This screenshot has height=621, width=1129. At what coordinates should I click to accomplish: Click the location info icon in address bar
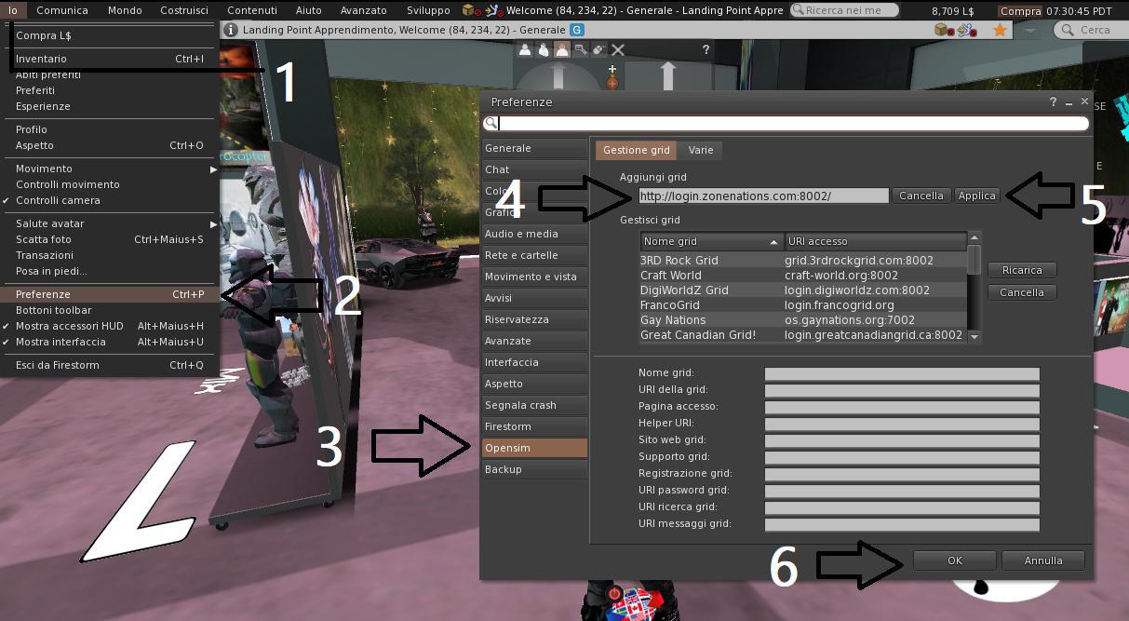tap(231, 30)
